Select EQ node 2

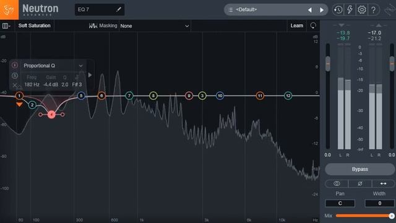(x=32, y=105)
